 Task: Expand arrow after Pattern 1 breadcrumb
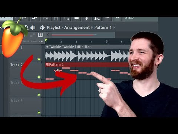coord(114,28)
